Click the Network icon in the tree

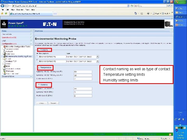tap(5, 51)
